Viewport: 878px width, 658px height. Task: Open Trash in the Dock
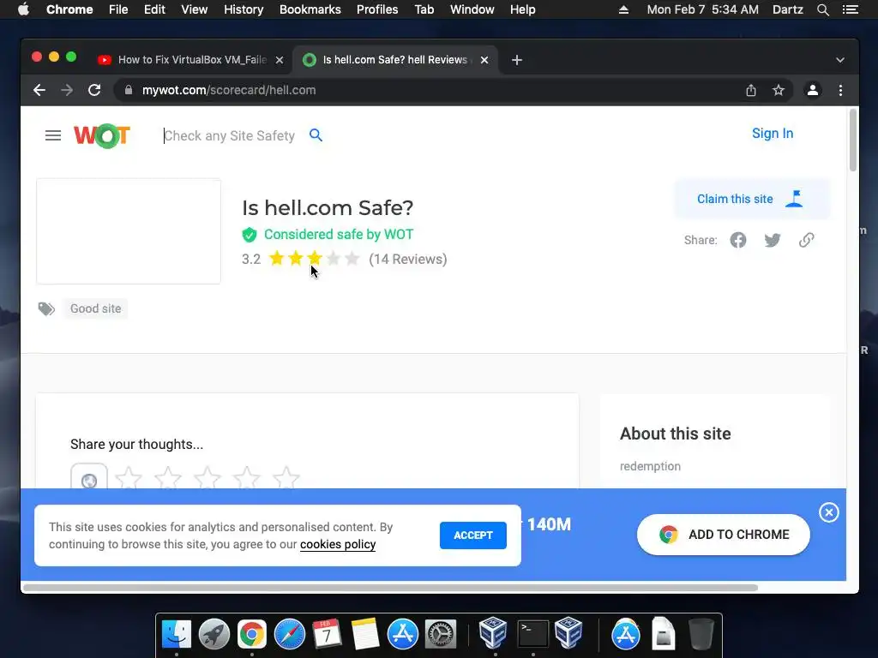[x=701, y=634]
